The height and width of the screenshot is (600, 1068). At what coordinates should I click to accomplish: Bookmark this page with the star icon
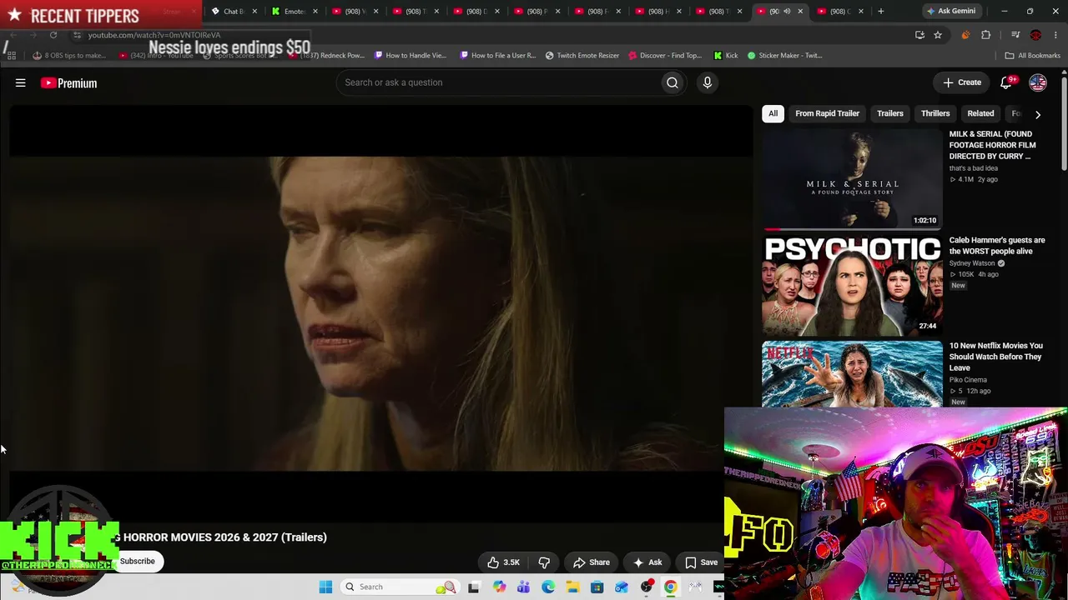pyautogui.click(x=938, y=35)
